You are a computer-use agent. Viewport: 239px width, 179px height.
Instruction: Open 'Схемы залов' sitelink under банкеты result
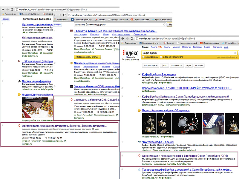pos(140,34)
